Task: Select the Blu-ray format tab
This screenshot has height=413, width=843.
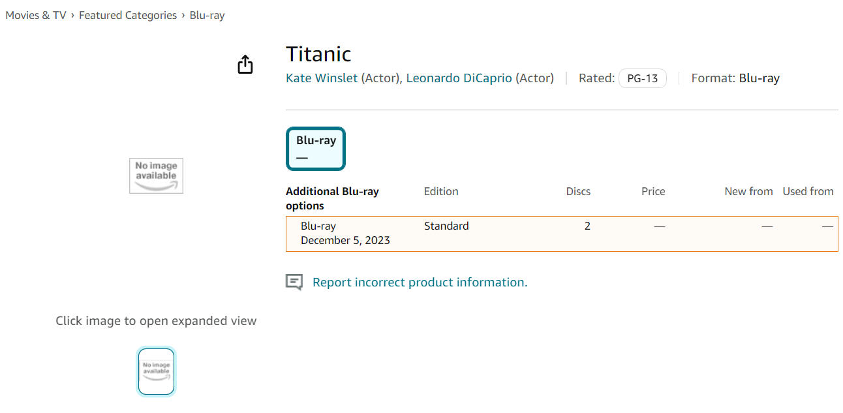Action: 316,149
